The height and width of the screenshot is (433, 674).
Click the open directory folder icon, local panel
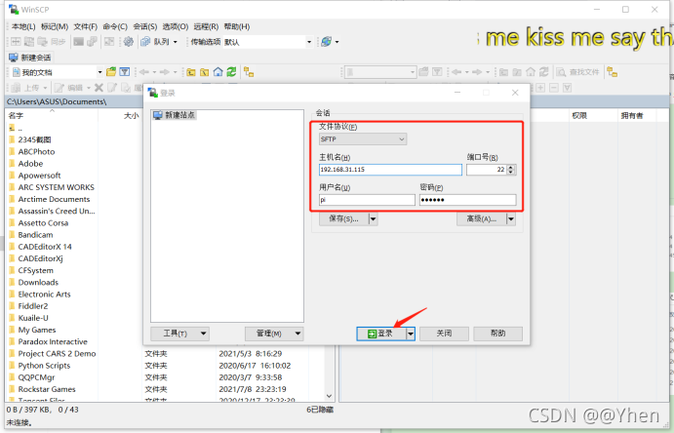tap(111, 72)
